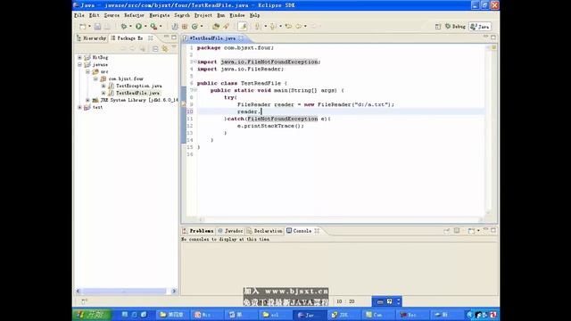This screenshot has height=321, width=571.
Task: Click the New file wizard icon
Action: pos(83,26)
